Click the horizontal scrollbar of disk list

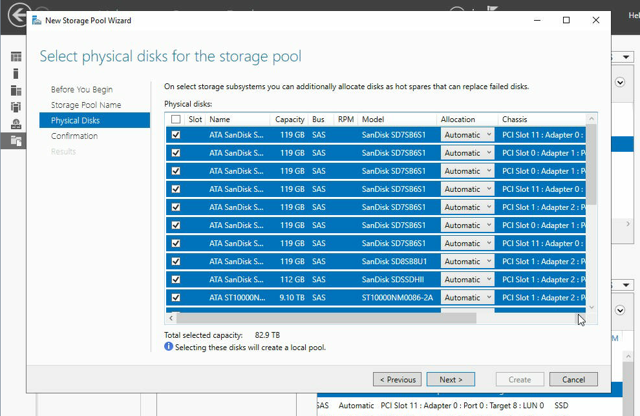point(326,318)
